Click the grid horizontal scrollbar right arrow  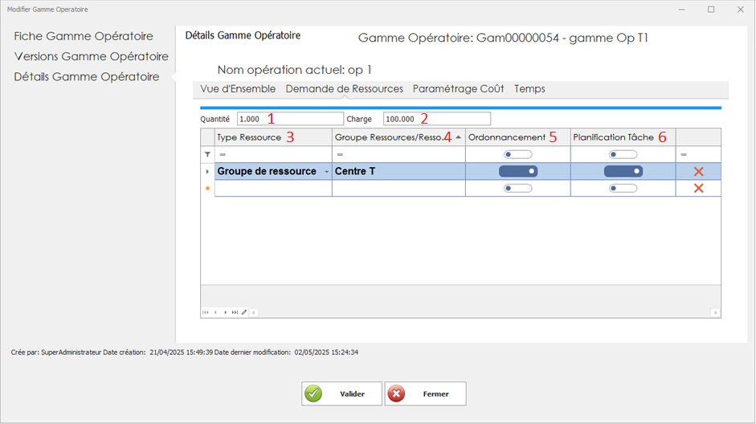coord(715,312)
